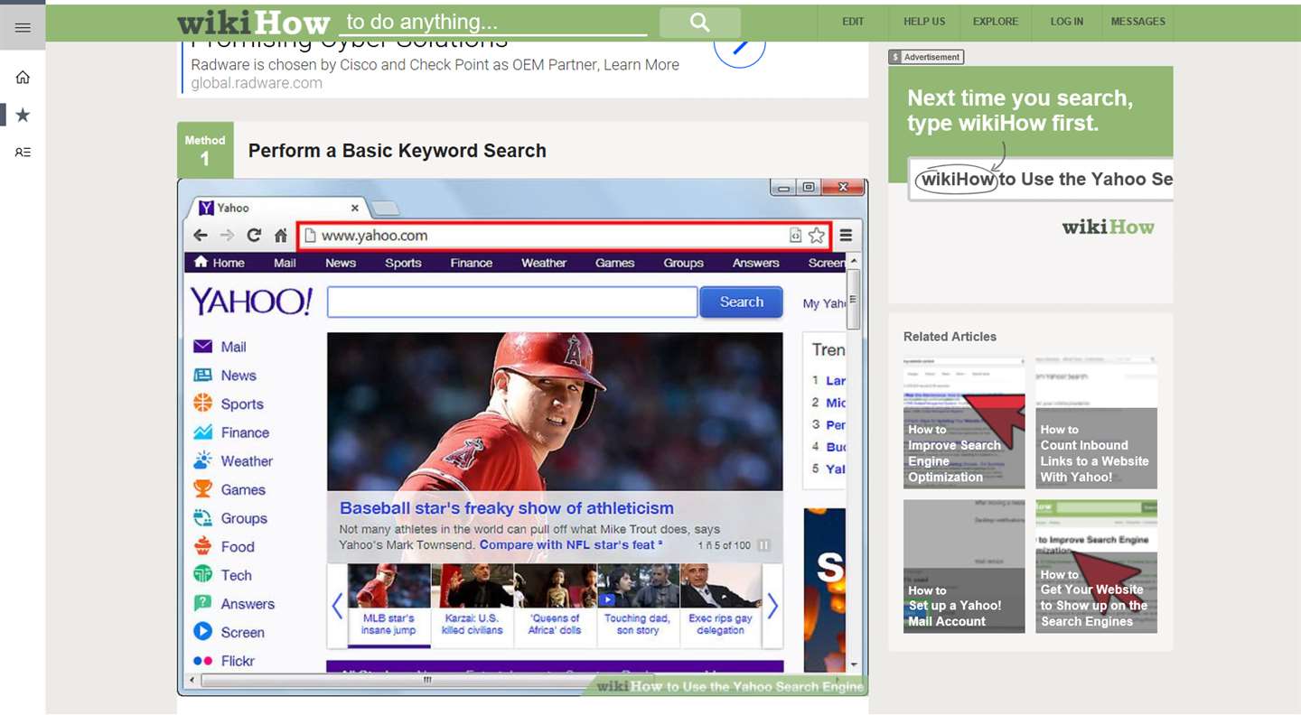Click the Tech icon in the Yahoo sidebar
Viewport: 1301px width, 715px height.
point(203,575)
